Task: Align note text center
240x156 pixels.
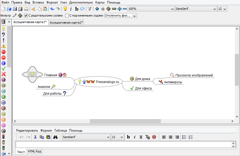Action: (x=170, y=137)
